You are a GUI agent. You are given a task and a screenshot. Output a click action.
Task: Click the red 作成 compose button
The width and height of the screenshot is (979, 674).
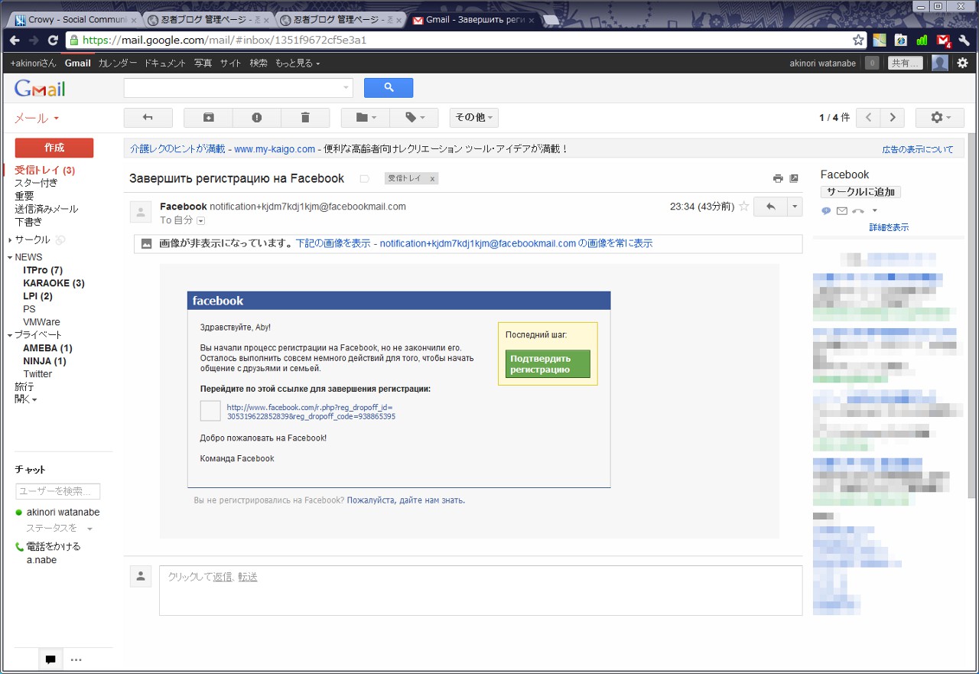coord(54,148)
